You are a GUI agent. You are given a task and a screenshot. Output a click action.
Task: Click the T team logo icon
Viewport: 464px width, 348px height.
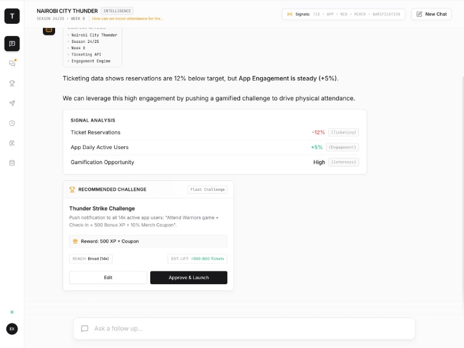[12, 16]
